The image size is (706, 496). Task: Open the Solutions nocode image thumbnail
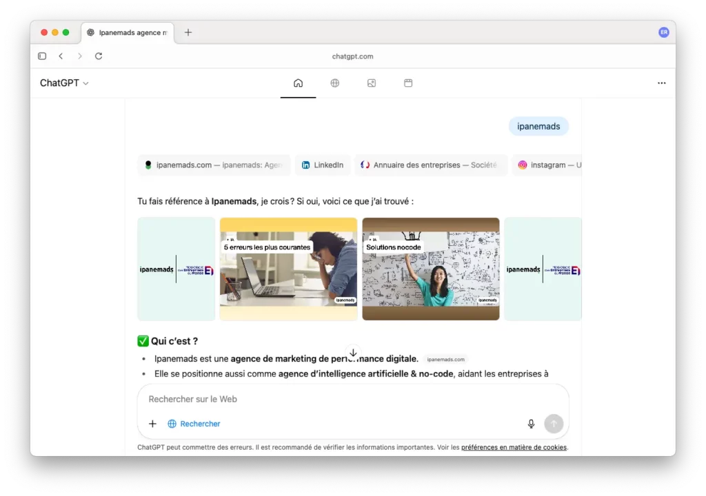pos(431,269)
